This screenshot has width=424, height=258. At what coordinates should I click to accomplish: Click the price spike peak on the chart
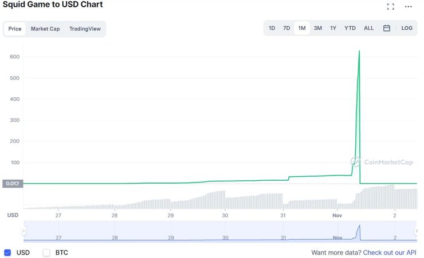coord(359,51)
